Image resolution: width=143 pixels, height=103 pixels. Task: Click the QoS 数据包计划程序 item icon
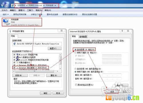17,57
